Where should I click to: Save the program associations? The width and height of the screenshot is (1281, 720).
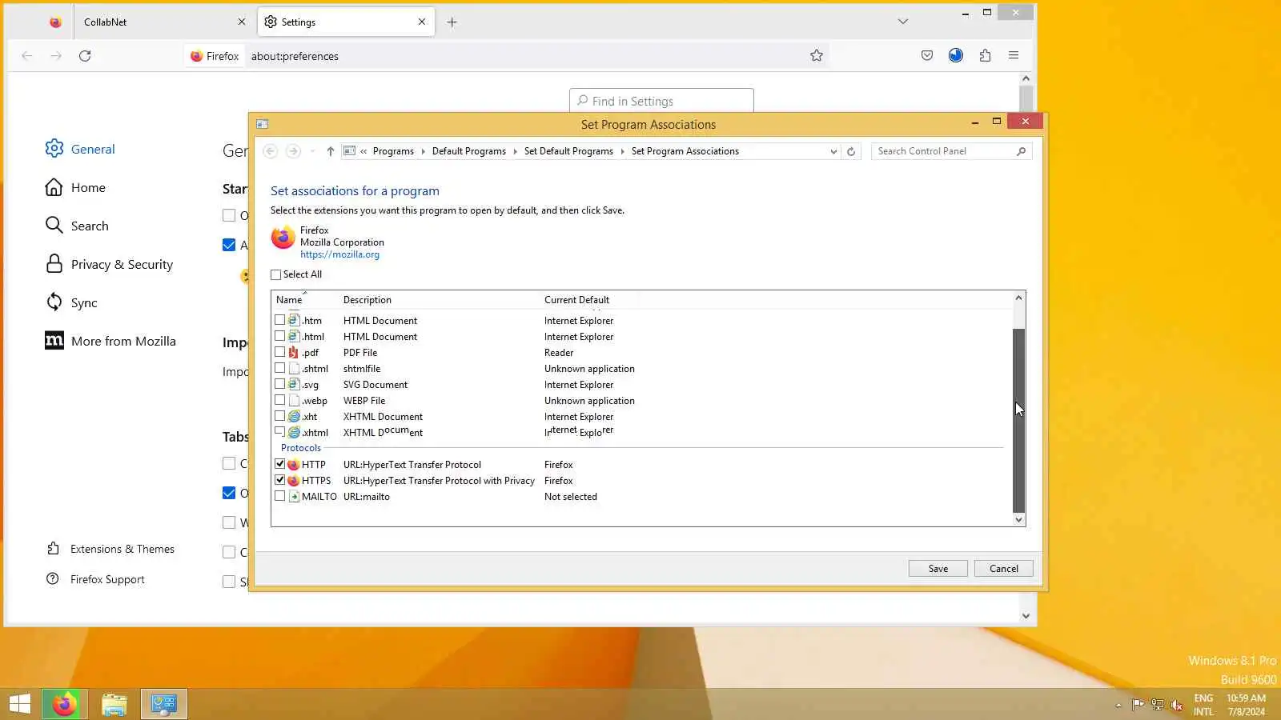pyautogui.click(x=938, y=569)
